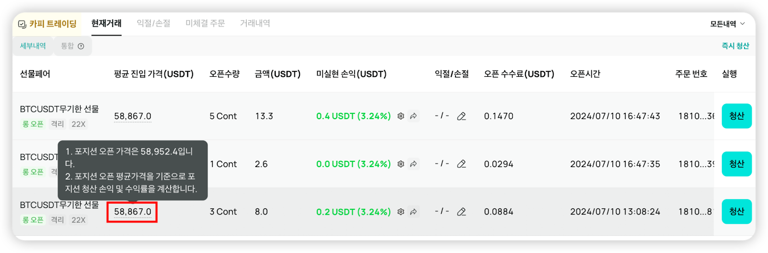Select the 거래내역 tab
Screen dimensions: 768x253
[x=255, y=23]
